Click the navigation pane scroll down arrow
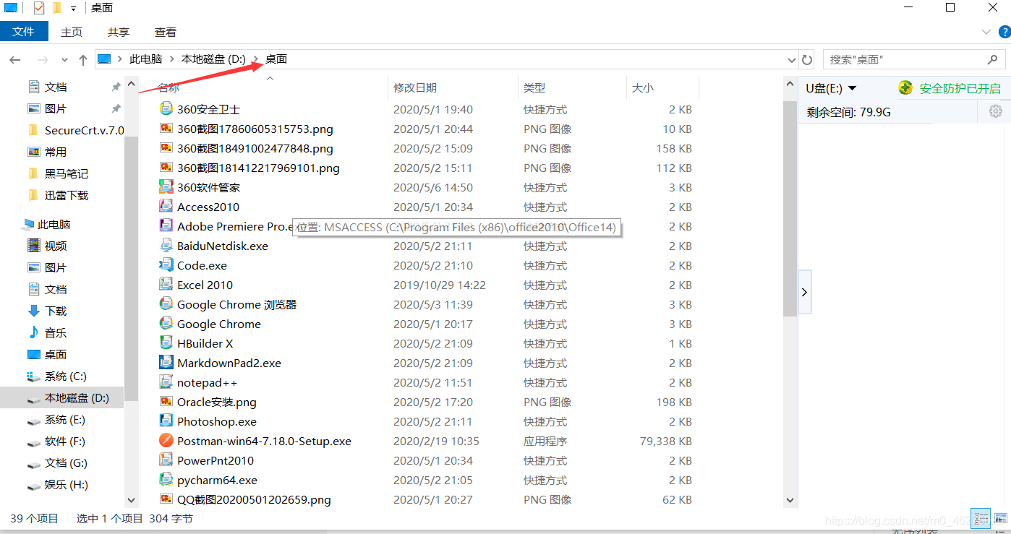Screen dimensions: 1011x534 131,499
